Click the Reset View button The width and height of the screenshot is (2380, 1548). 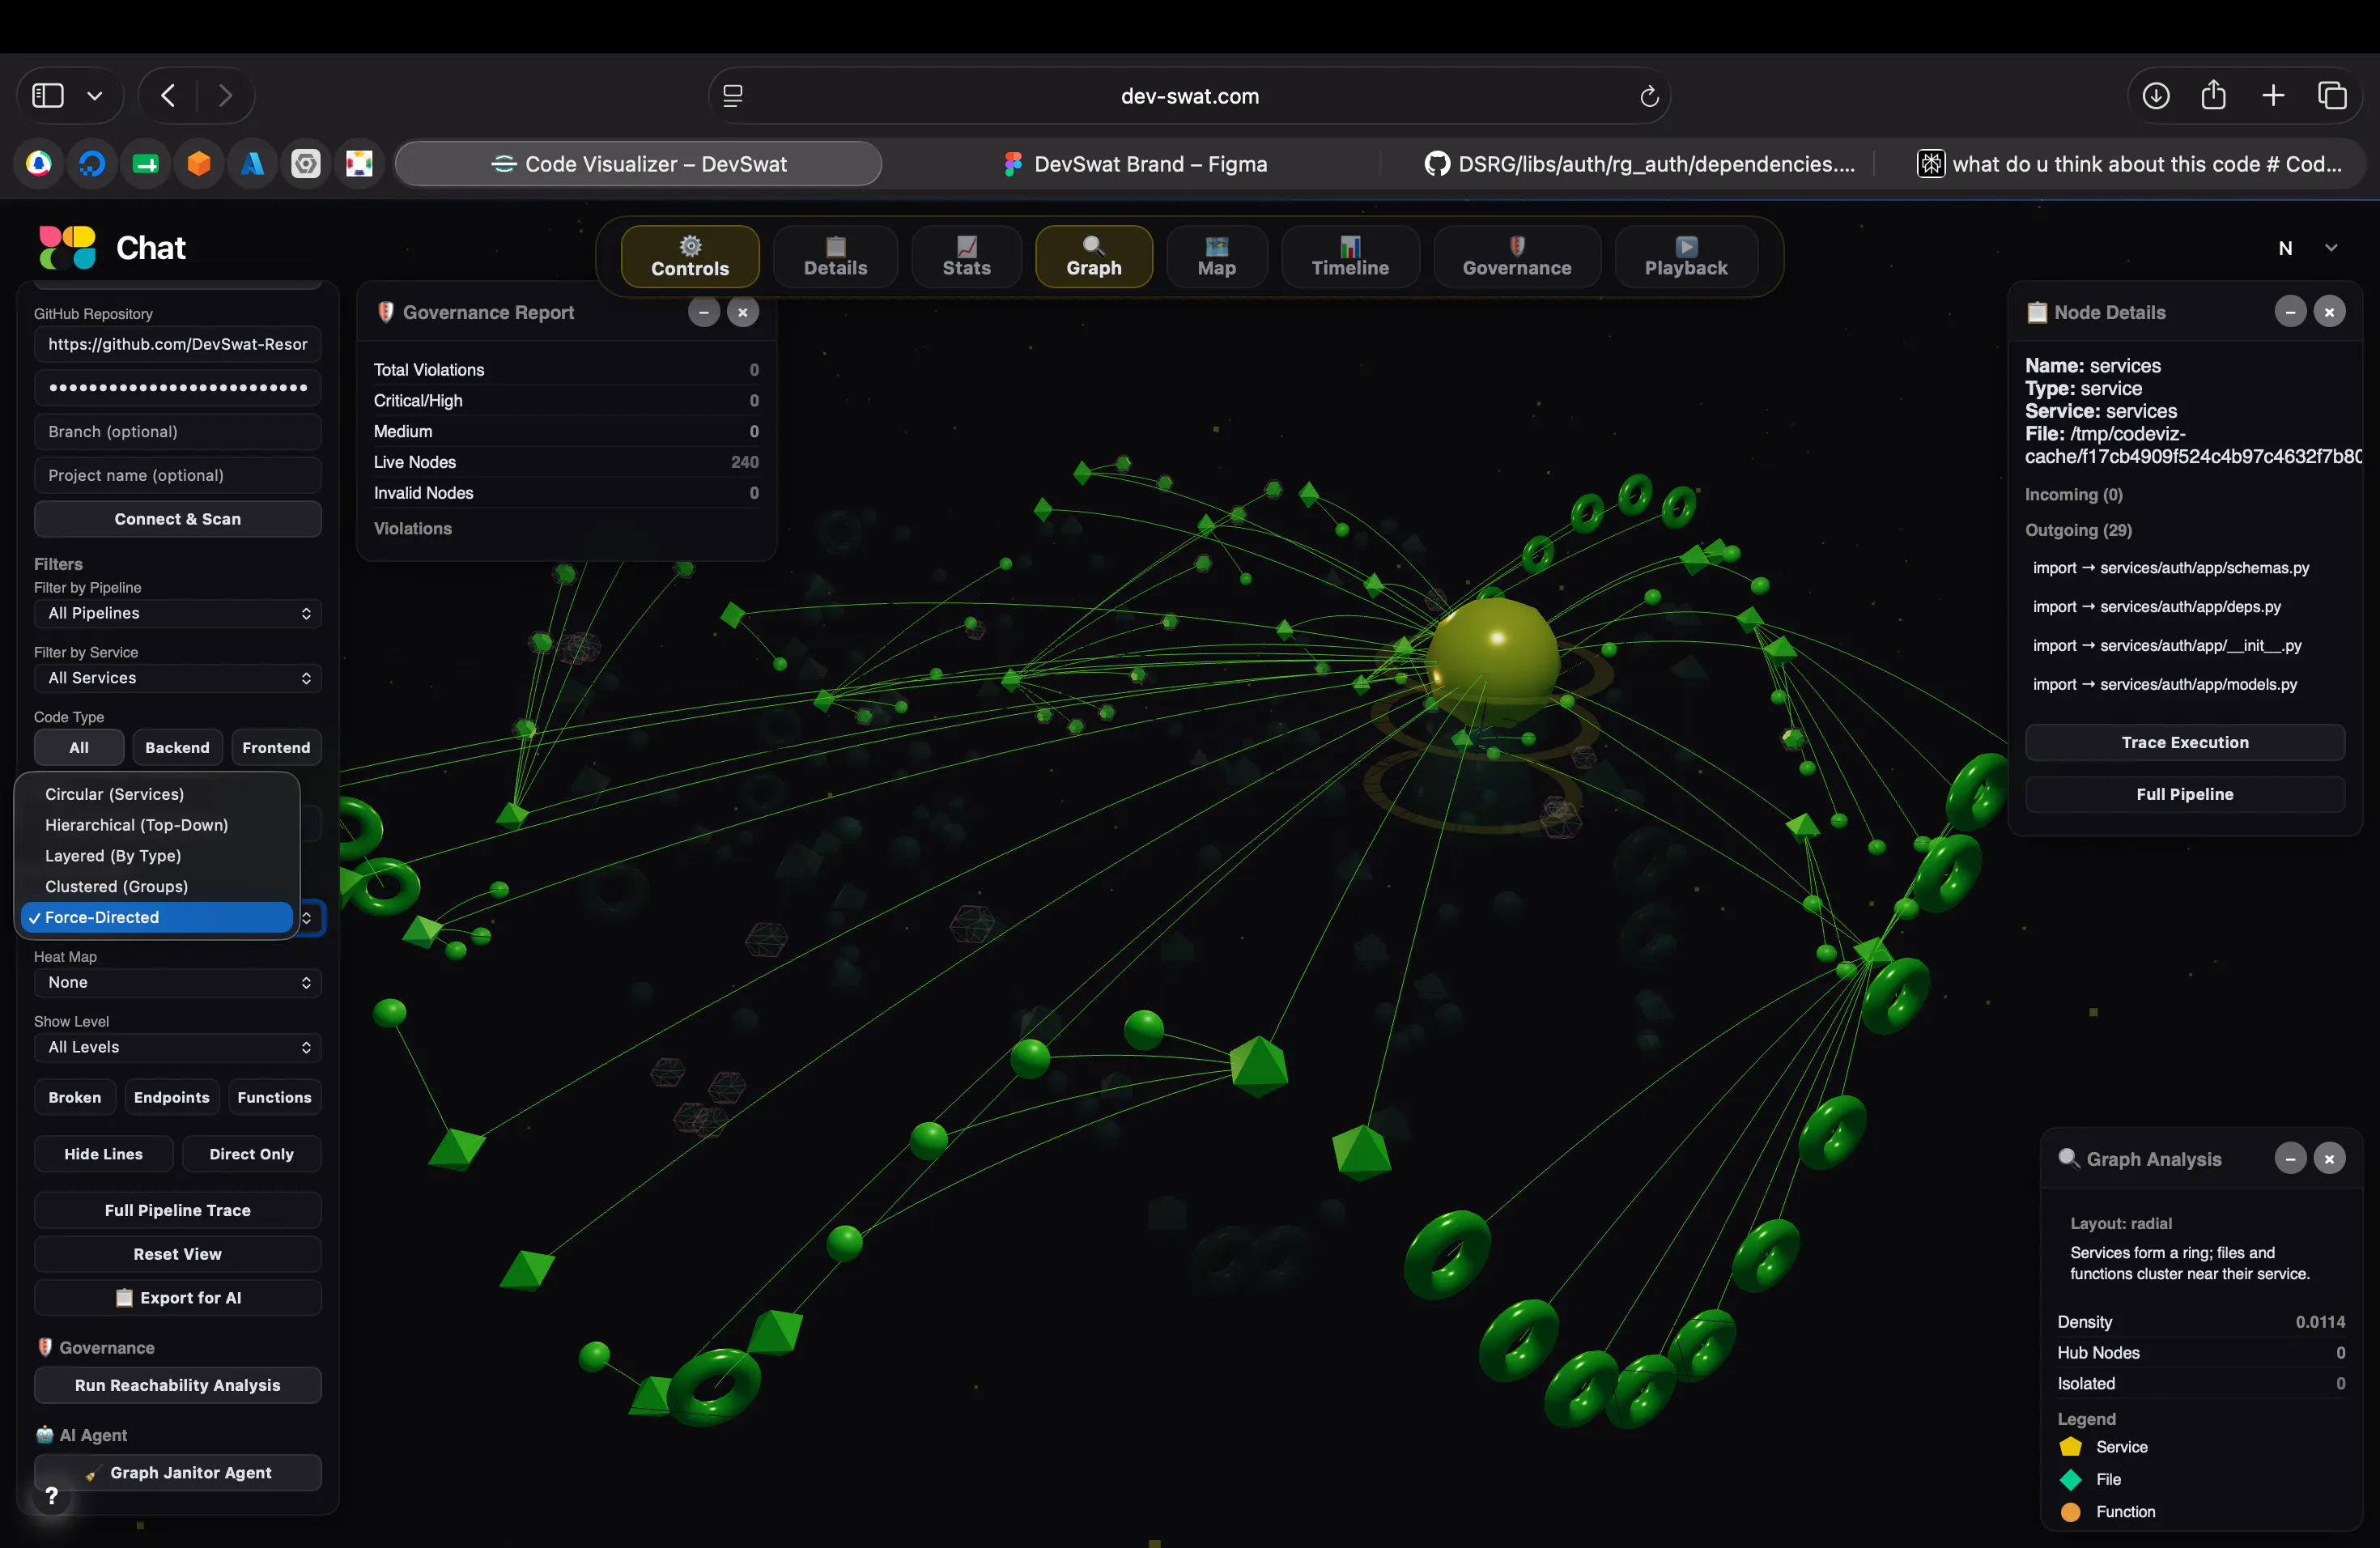(x=178, y=1254)
